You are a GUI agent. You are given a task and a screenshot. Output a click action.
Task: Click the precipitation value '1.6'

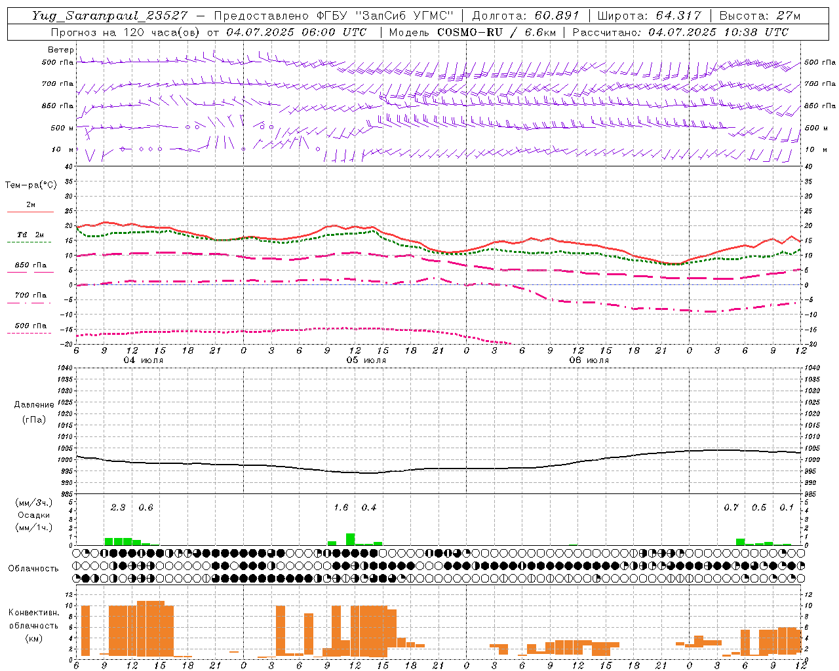(x=341, y=508)
